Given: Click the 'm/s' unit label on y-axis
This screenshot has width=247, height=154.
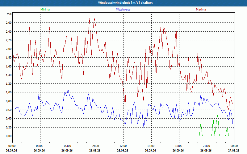Looking at the screenshot, I should [x=9, y=14].
